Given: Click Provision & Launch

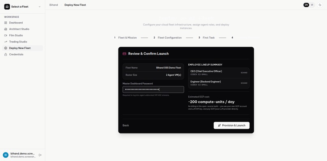Looking at the screenshot, I should 232,125.
